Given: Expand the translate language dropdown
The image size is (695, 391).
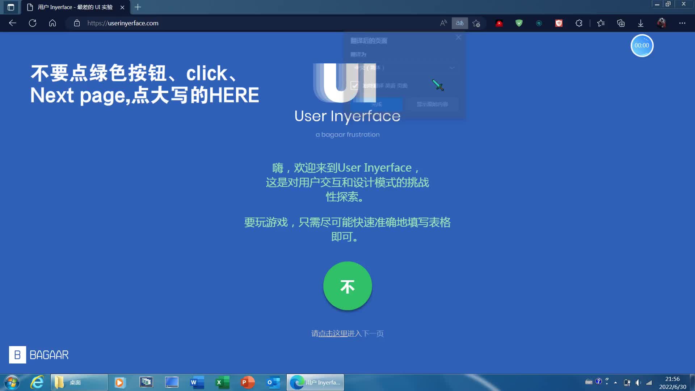Looking at the screenshot, I should [404, 68].
